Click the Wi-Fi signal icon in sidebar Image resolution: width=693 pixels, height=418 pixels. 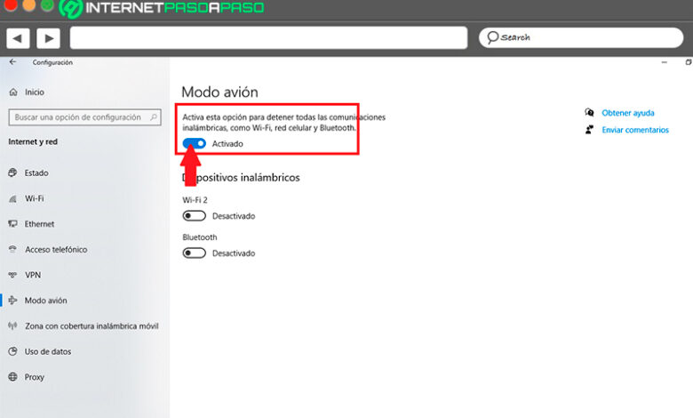click(x=12, y=198)
